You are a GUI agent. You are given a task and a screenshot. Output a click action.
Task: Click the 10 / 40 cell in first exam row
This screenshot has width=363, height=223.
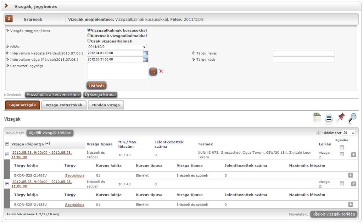coord(124,155)
